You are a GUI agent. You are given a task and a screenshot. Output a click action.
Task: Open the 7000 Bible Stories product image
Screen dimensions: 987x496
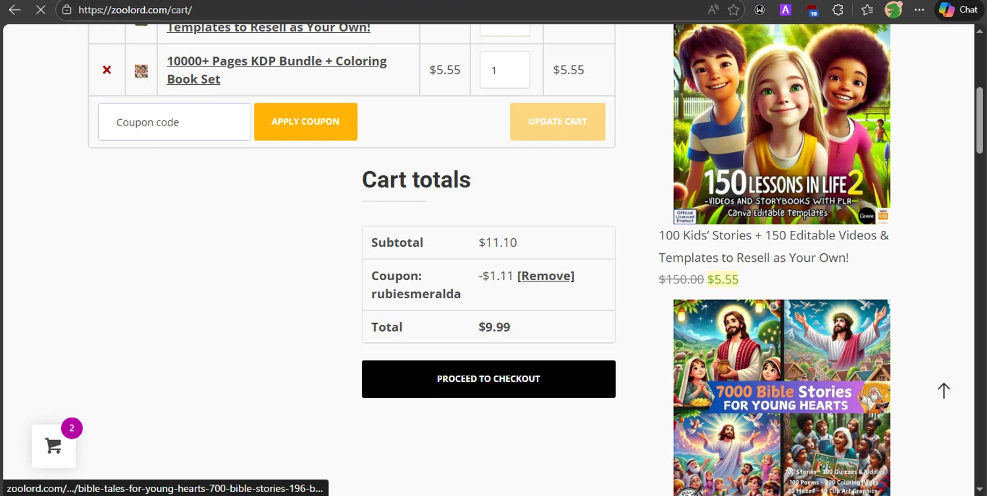click(782, 397)
